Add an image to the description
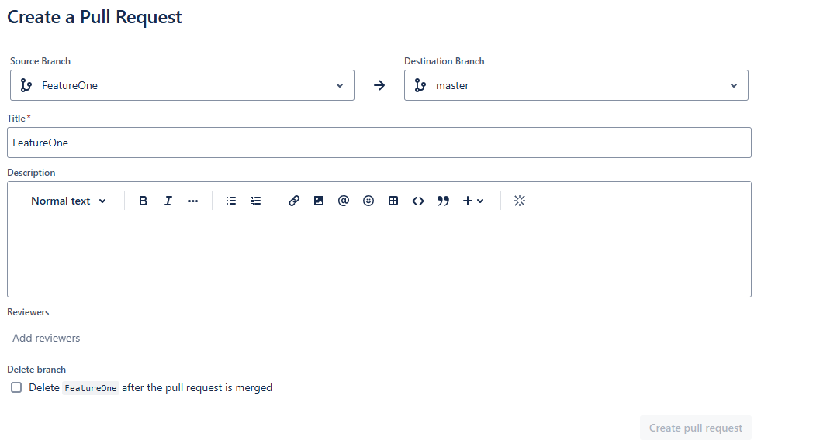This screenshot has height=447, width=837. point(319,201)
